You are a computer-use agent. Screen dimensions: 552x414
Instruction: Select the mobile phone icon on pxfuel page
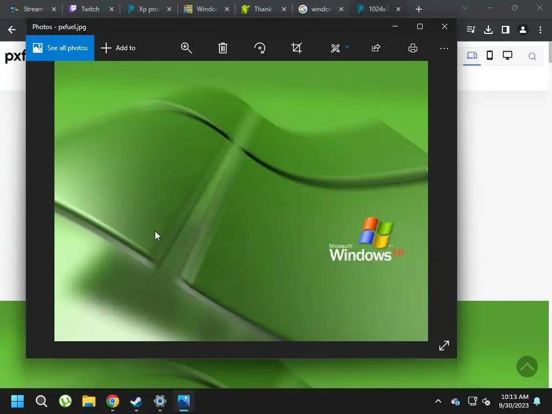coord(489,56)
